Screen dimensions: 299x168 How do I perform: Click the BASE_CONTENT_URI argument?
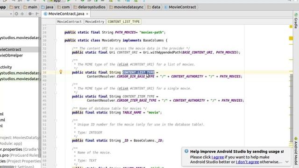pyautogui.click(x=197, y=52)
